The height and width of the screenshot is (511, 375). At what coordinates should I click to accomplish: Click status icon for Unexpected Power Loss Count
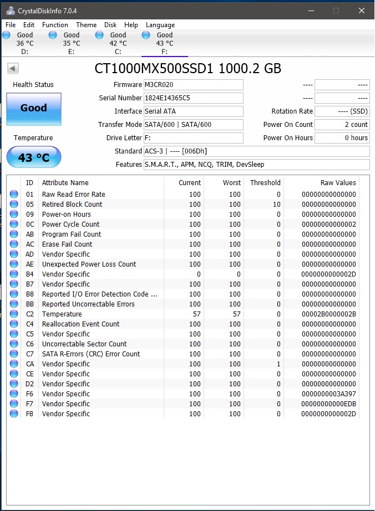pos(14,264)
